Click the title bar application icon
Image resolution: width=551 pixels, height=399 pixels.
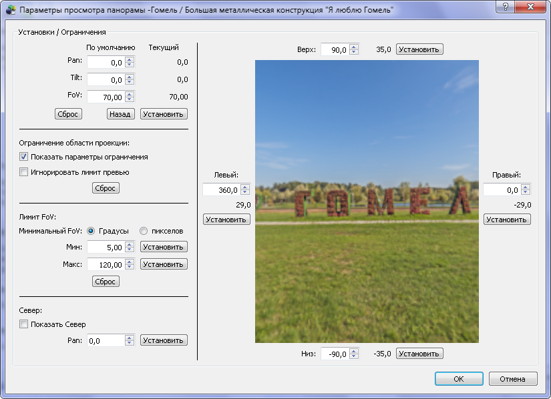click(x=11, y=9)
